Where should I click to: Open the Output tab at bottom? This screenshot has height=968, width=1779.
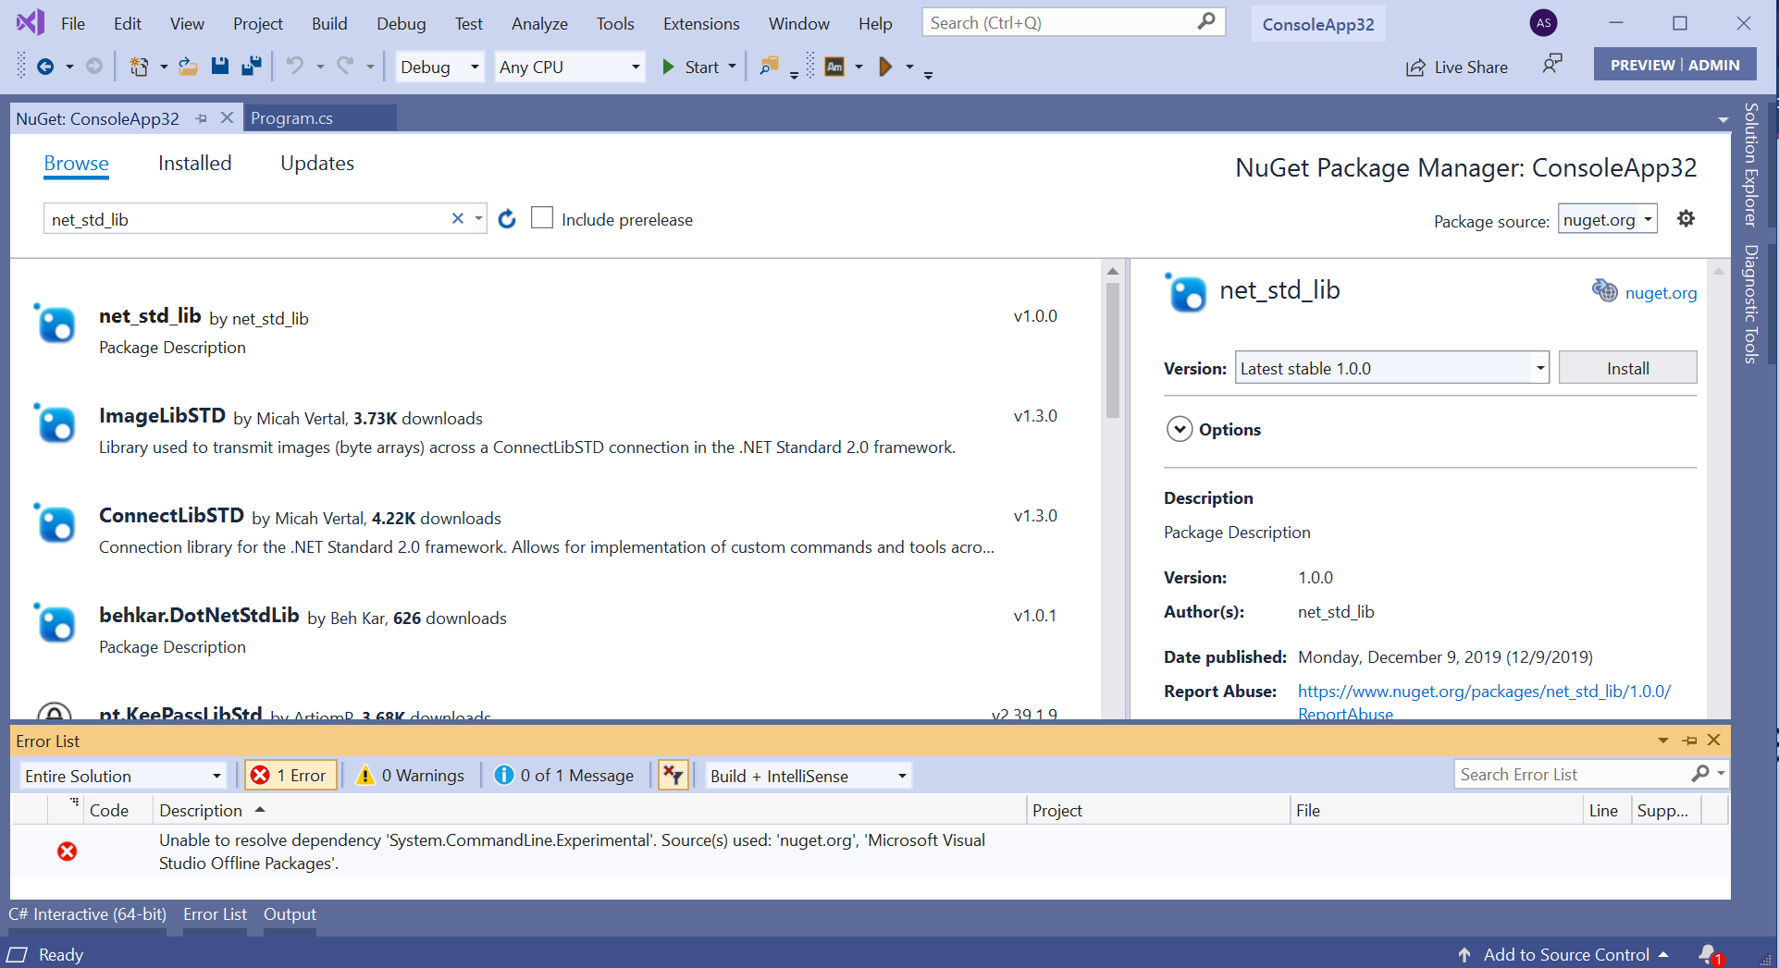click(x=290, y=913)
